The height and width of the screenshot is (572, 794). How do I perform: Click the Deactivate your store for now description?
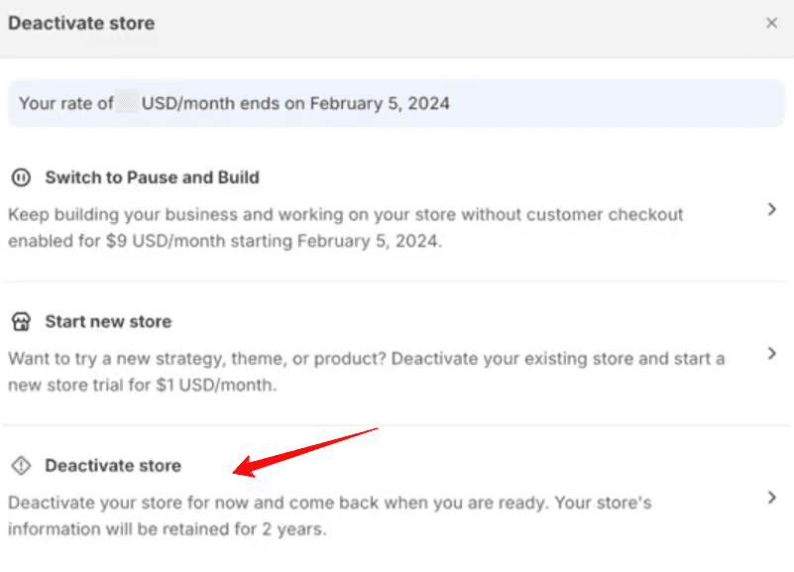(330, 515)
